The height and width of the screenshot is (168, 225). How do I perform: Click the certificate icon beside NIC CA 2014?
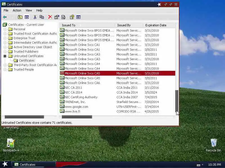tap(62, 92)
